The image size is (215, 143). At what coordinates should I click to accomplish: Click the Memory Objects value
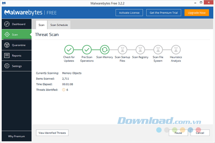(x=72, y=73)
